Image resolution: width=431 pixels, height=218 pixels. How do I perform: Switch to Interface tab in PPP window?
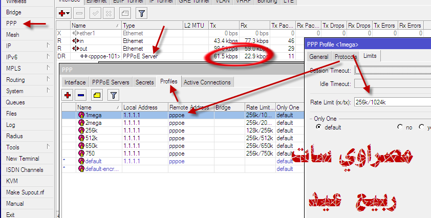(75, 82)
